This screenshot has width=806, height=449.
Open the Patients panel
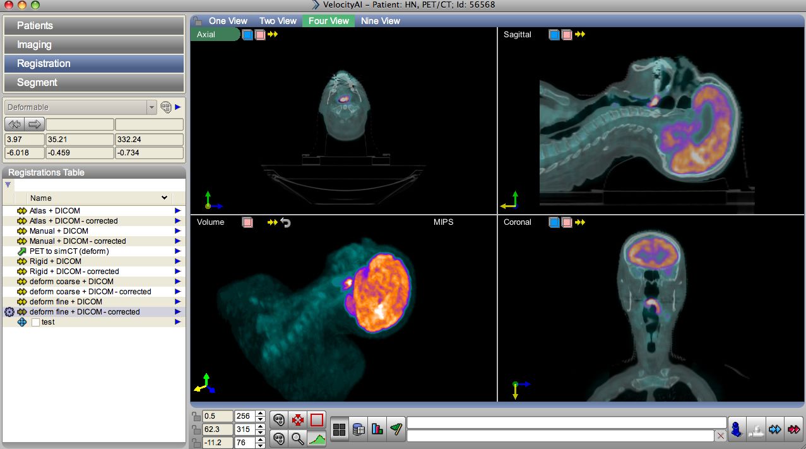[x=93, y=26]
